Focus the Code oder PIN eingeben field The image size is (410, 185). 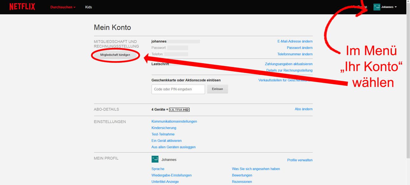[178, 89]
